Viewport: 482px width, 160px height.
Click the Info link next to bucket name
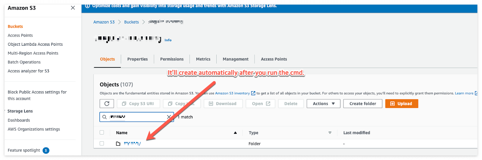[x=168, y=40]
